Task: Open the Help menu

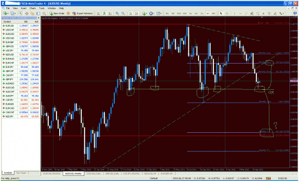Action: tap(61, 9)
